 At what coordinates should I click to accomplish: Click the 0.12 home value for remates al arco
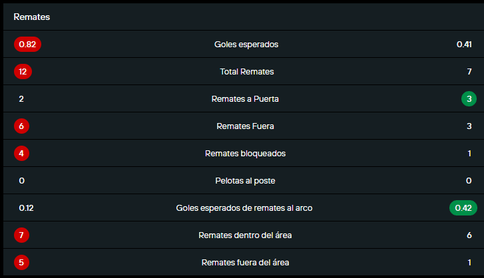click(26, 208)
